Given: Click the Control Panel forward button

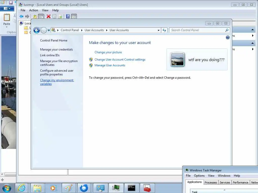Looking at the screenshot, I should (44, 30).
